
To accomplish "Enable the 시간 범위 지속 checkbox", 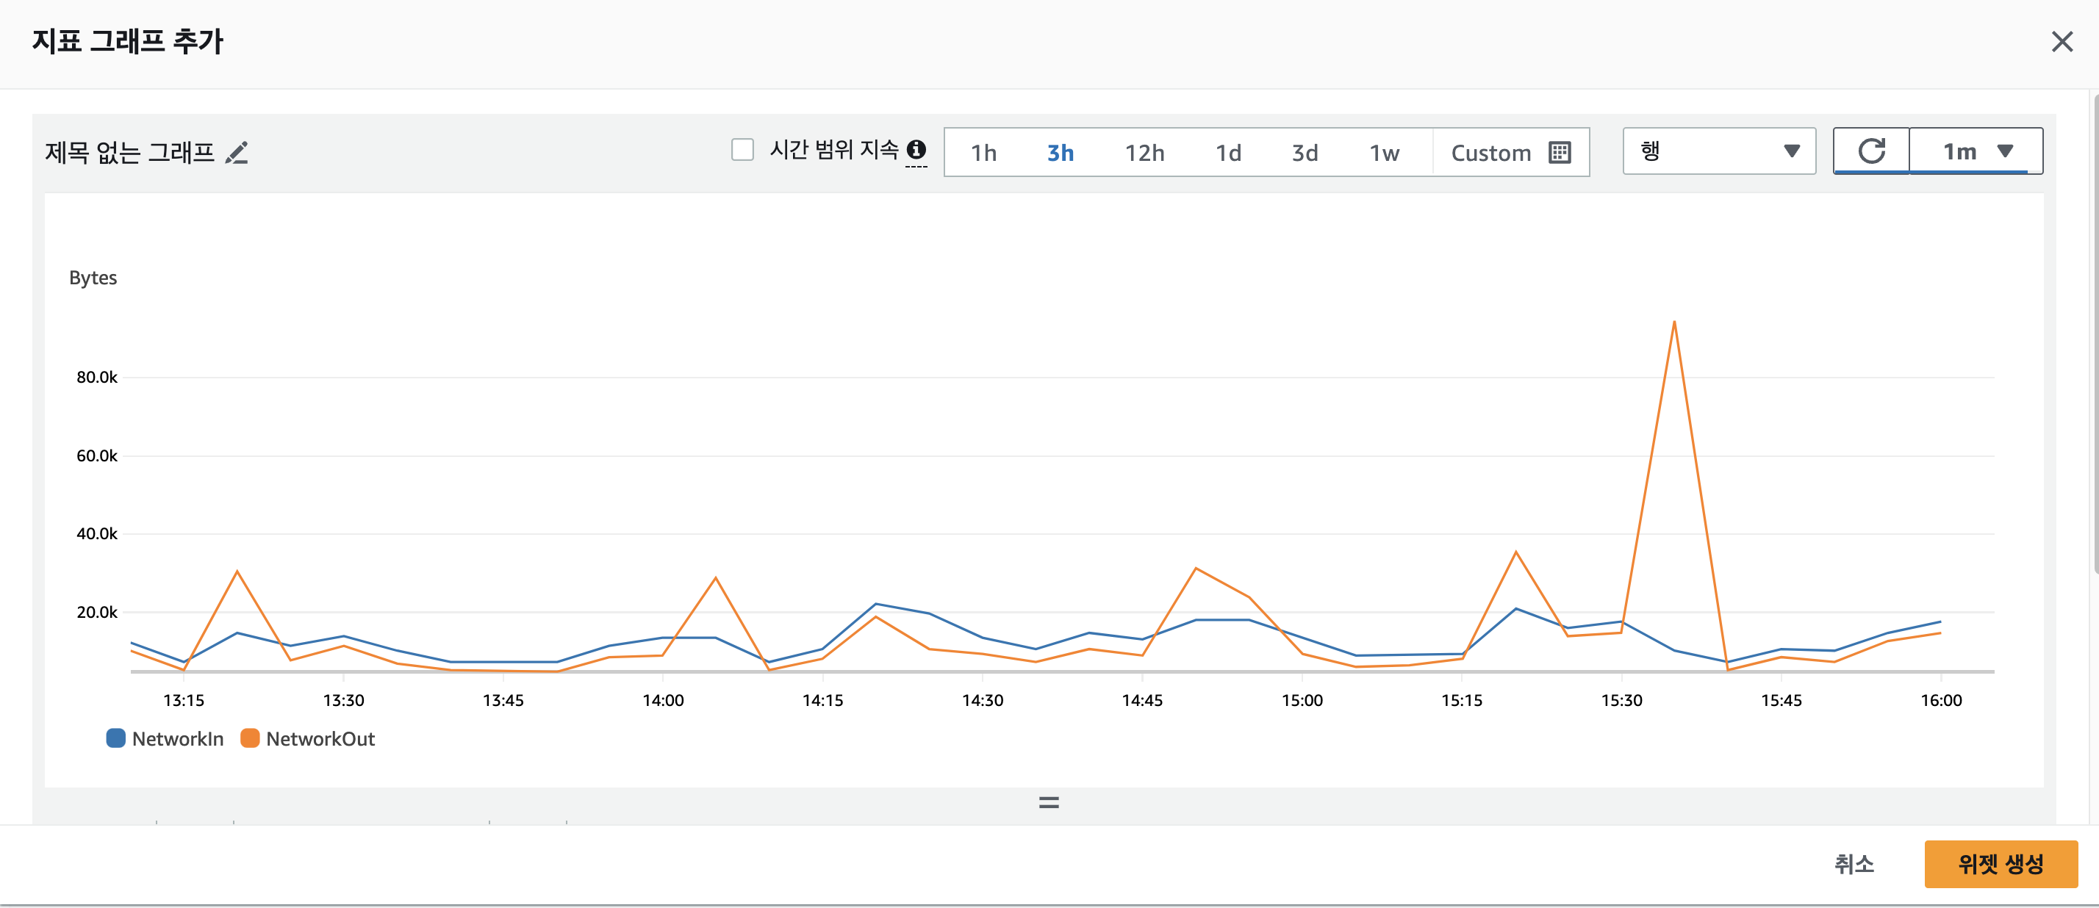I will [742, 150].
